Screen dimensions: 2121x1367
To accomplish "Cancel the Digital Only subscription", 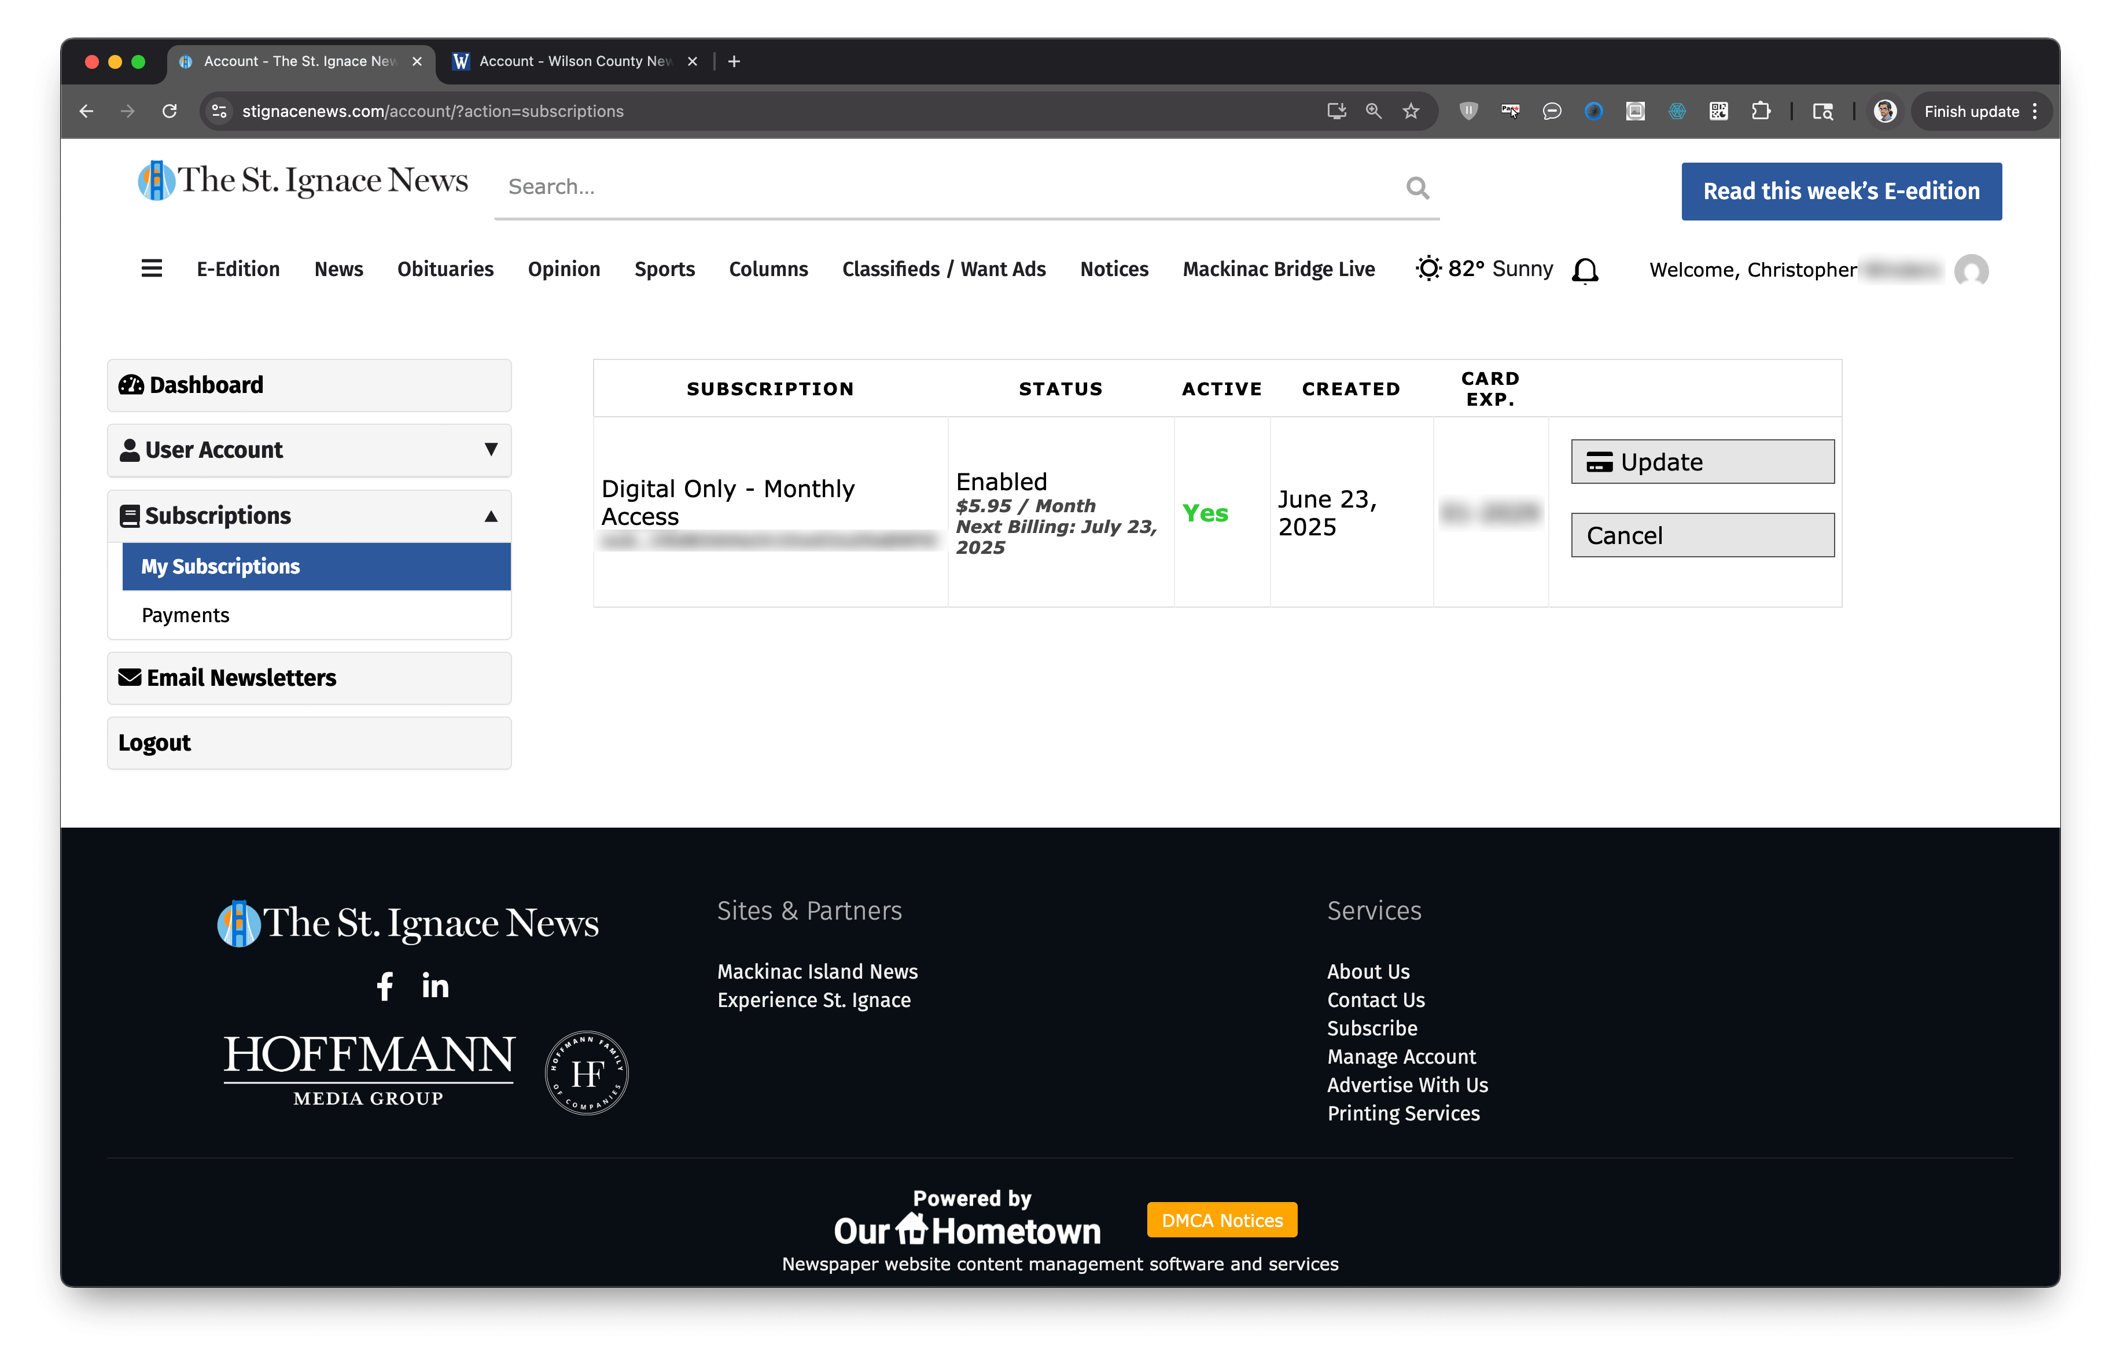I will 1701,535.
